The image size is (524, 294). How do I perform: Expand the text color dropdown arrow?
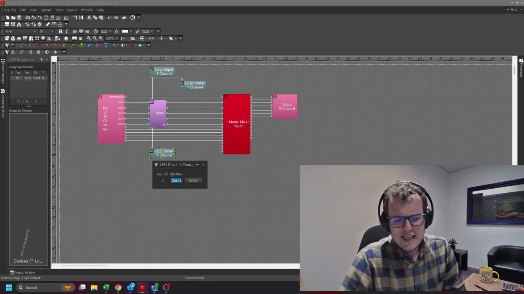[x=131, y=31]
